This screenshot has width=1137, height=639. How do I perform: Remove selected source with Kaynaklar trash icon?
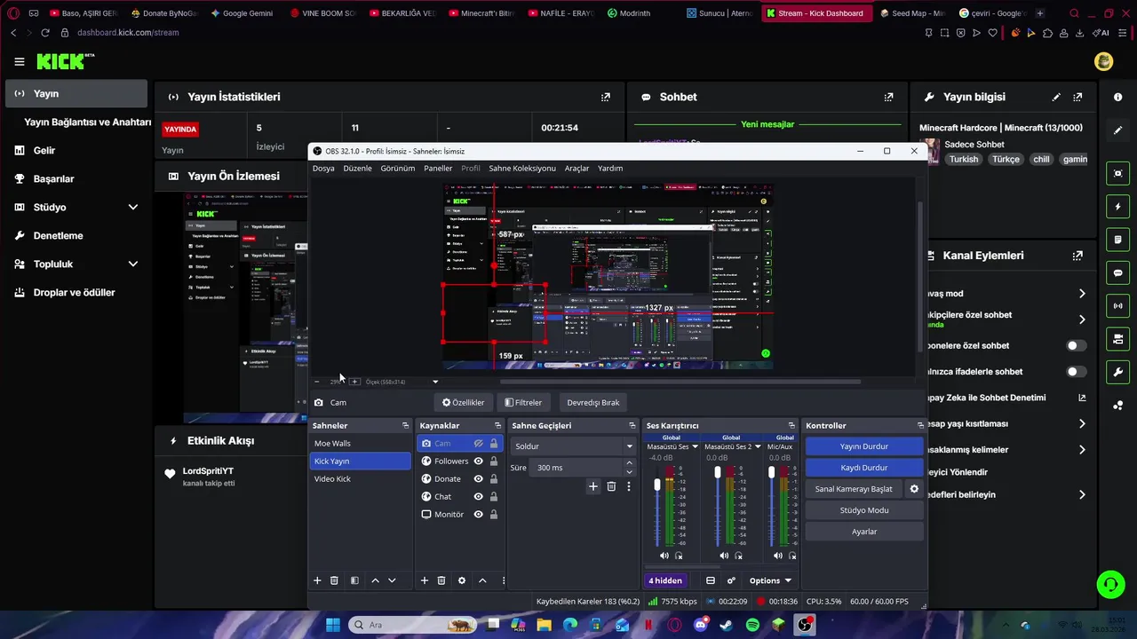pos(441,580)
